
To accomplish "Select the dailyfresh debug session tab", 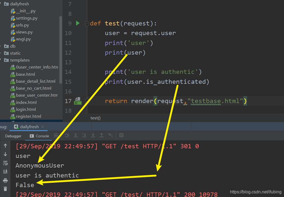I will tap(28, 127).
